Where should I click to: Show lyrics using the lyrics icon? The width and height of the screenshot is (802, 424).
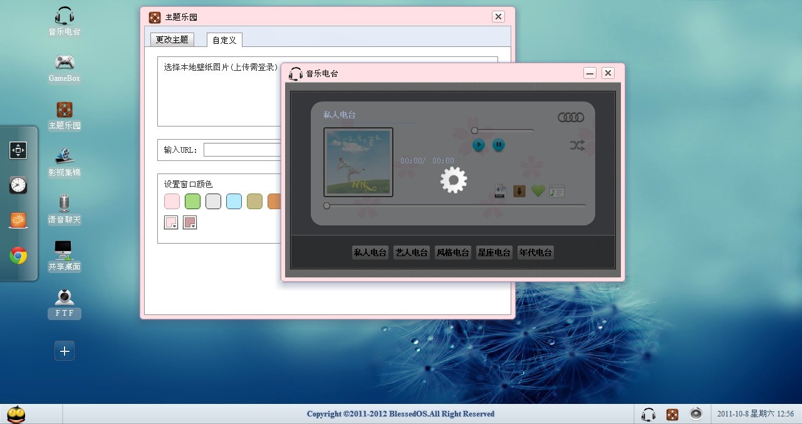tap(556, 190)
